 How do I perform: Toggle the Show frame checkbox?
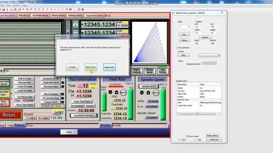187,136
